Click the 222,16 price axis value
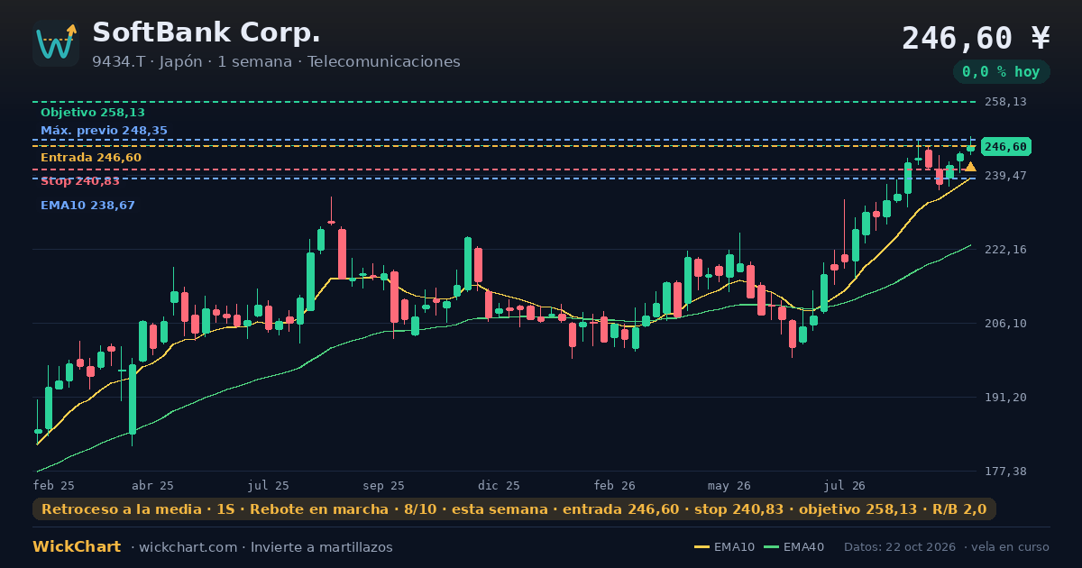 (x=1006, y=249)
